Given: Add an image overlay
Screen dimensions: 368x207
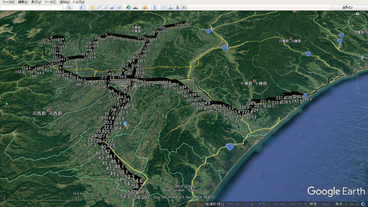Looking at the screenshot, I should [x=112, y=8].
